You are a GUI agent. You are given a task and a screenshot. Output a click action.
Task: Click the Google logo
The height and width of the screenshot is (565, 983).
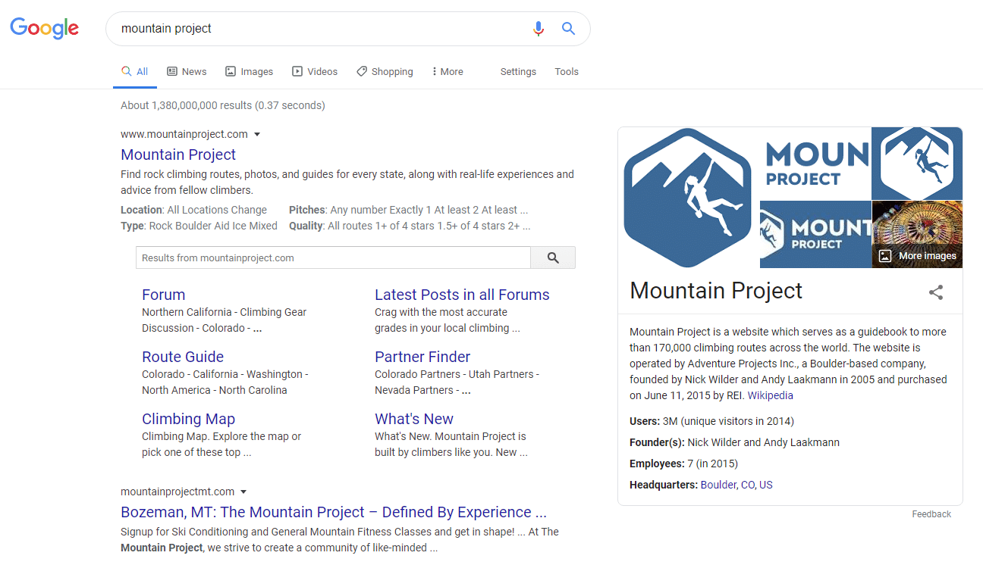click(44, 30)
